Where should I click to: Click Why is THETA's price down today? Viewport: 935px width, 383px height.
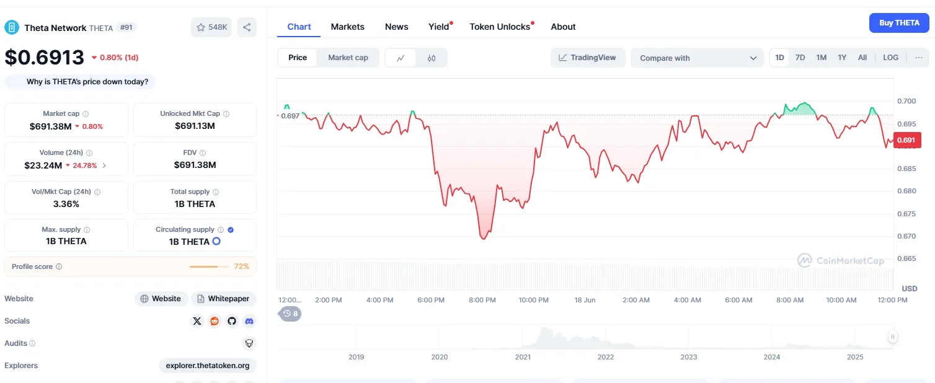(x=81, y=82)
